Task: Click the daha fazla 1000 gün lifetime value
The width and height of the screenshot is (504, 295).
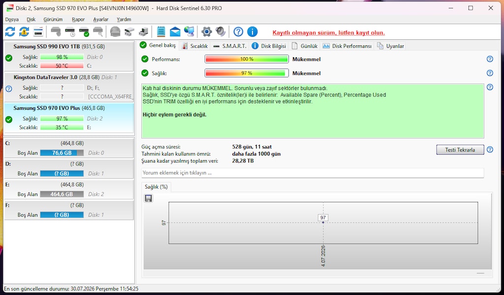Action: pos(256,154)
